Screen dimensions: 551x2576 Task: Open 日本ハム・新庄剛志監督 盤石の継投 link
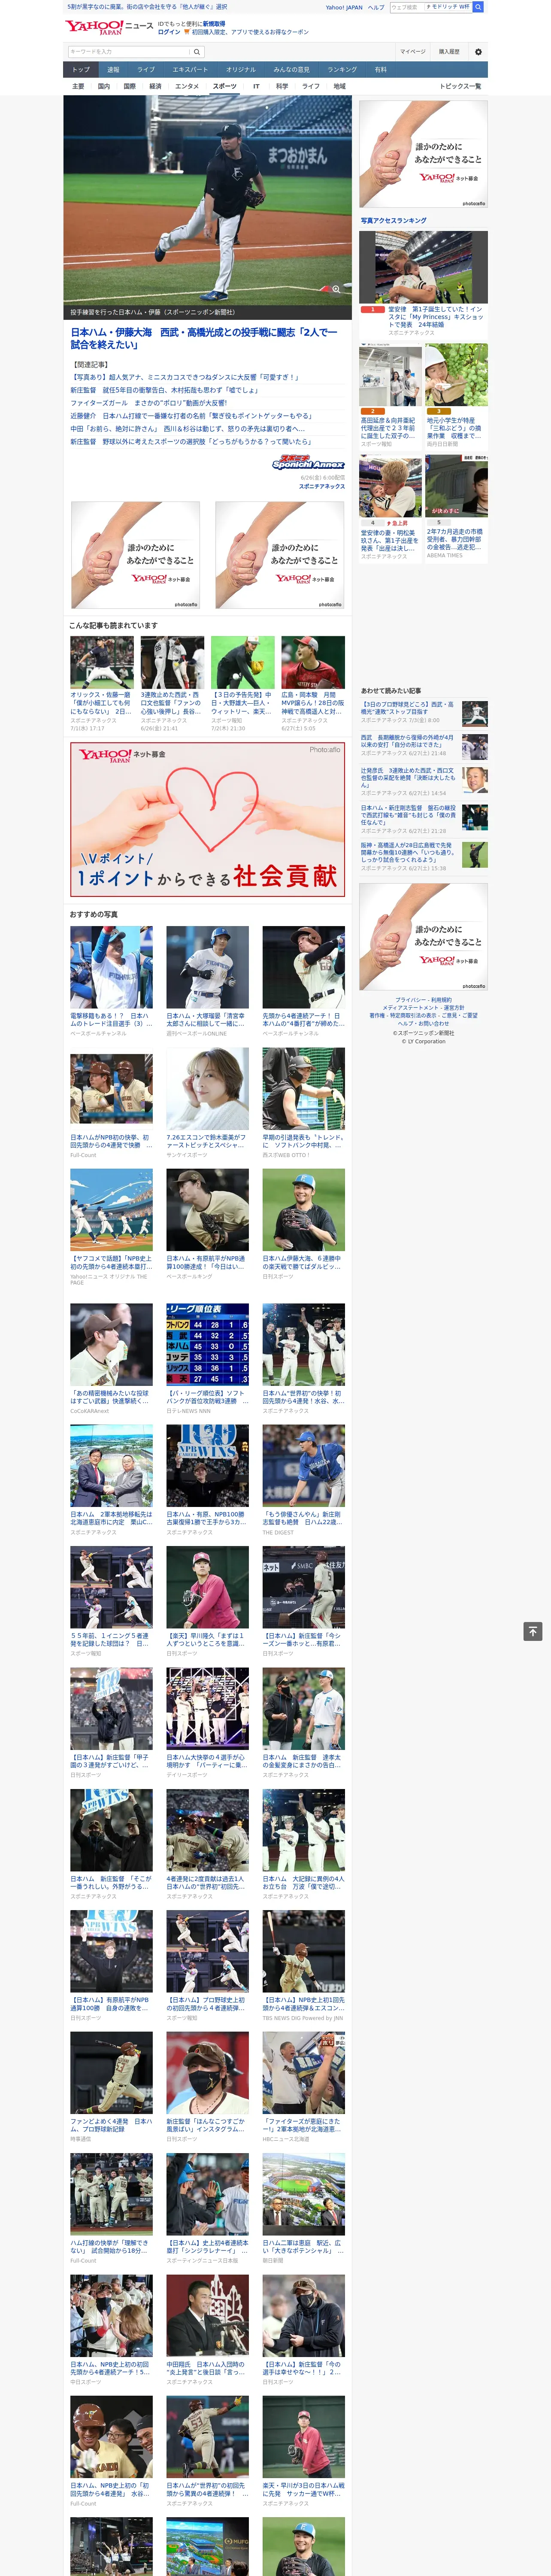pos(408,815)
